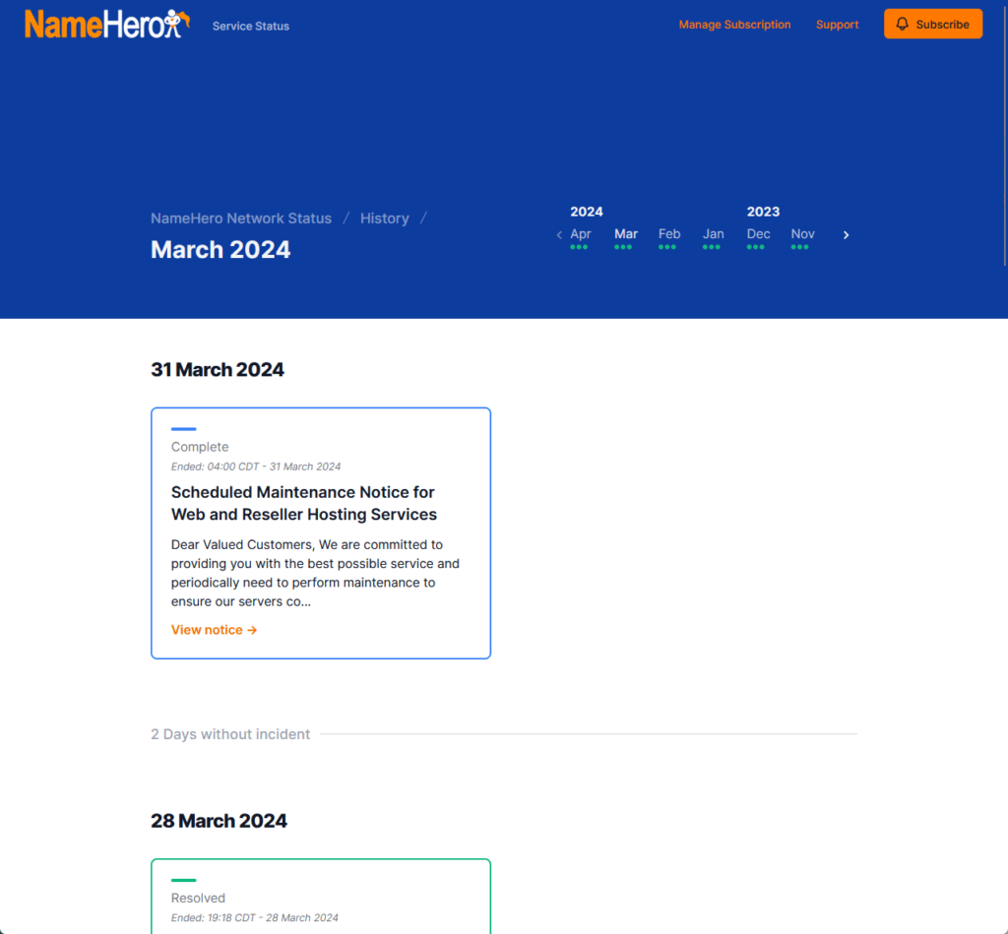Select the Jan month tab
Image resolution: width=1008 pixels, height=934 pixels.
(713, 236)
